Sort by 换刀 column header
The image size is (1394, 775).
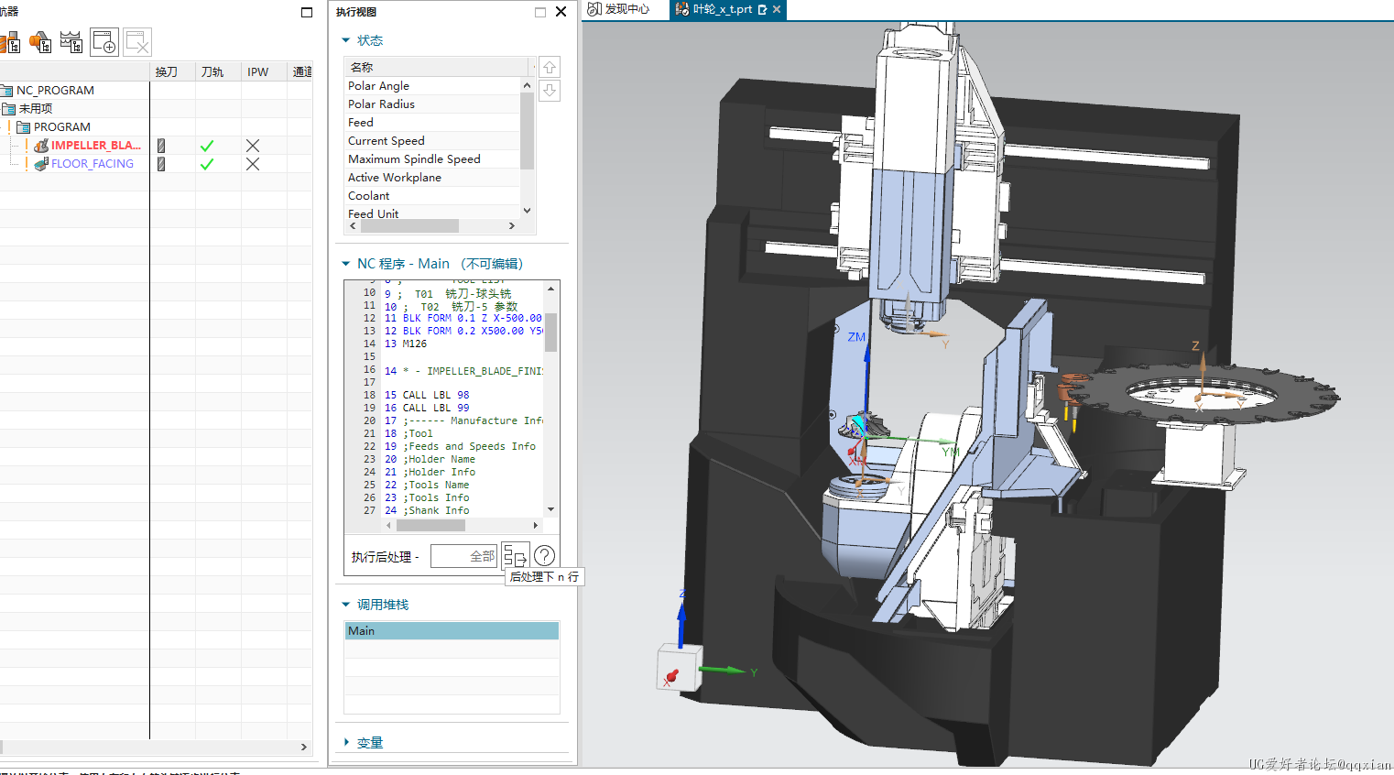click(x=172, y=71)
